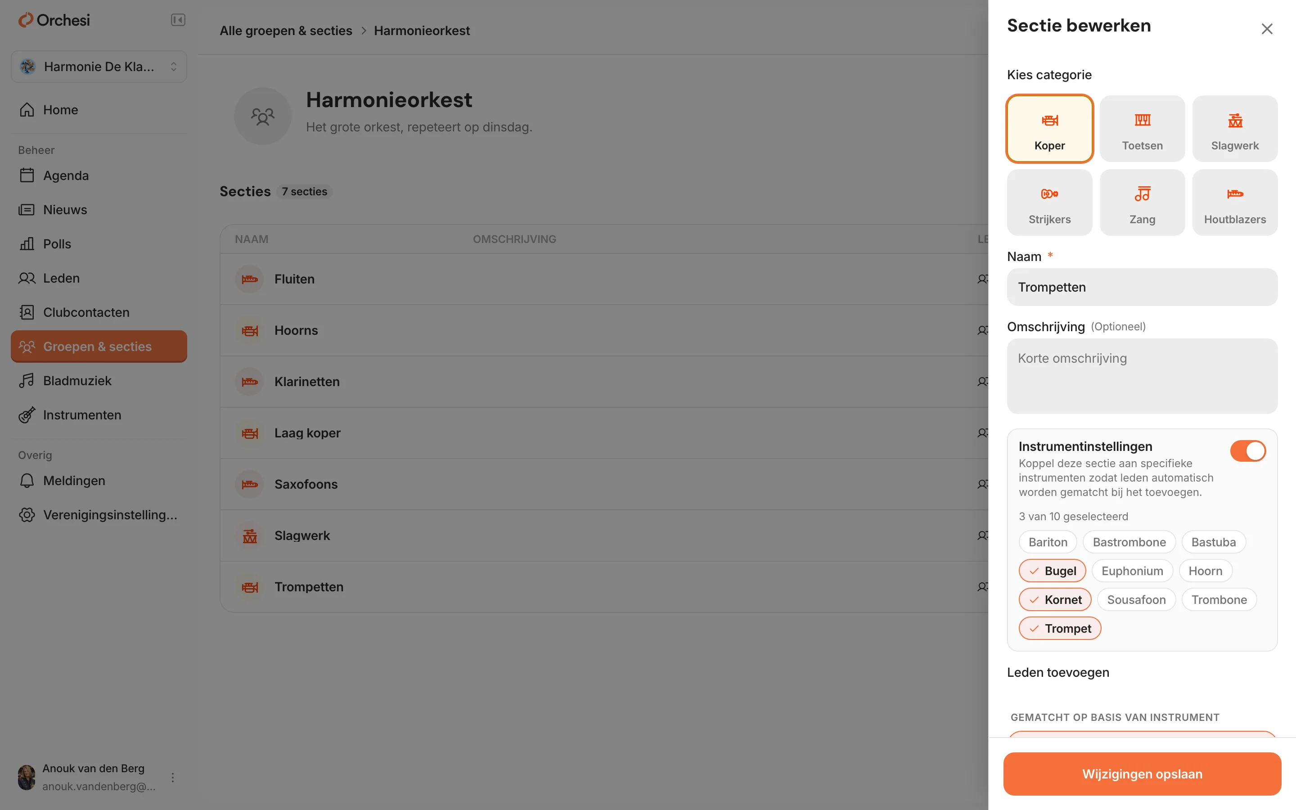
Task: Open Verenigingsinstellingen in the sidebar
Action: pos(99,515)
